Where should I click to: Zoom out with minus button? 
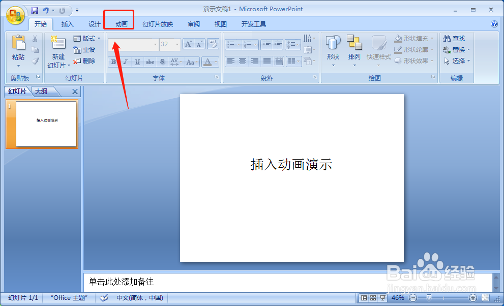(413, 298)
